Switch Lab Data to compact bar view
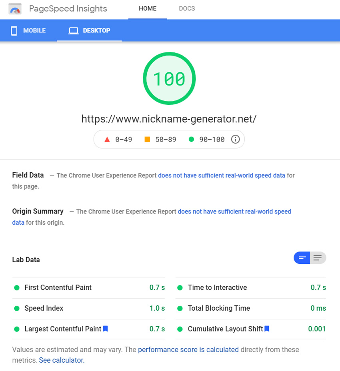 click(x=302, y=258)
